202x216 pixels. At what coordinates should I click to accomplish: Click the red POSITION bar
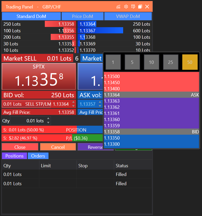(x=39, y=130)
